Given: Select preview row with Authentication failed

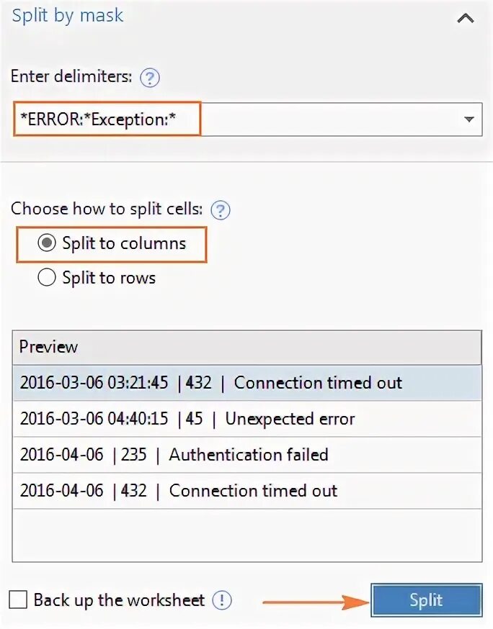Looking at the screenshot, I should [x=247, y=455].
